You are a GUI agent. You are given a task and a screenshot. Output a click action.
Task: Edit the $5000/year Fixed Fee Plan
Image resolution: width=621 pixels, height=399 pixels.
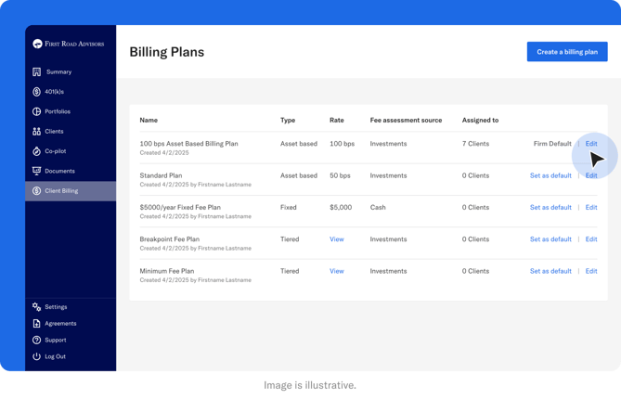pos(591,208)
